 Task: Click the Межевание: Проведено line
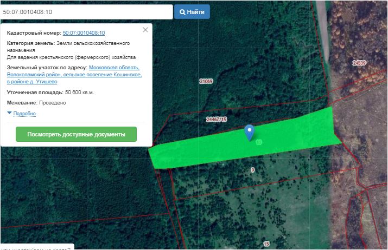point(36,102)
